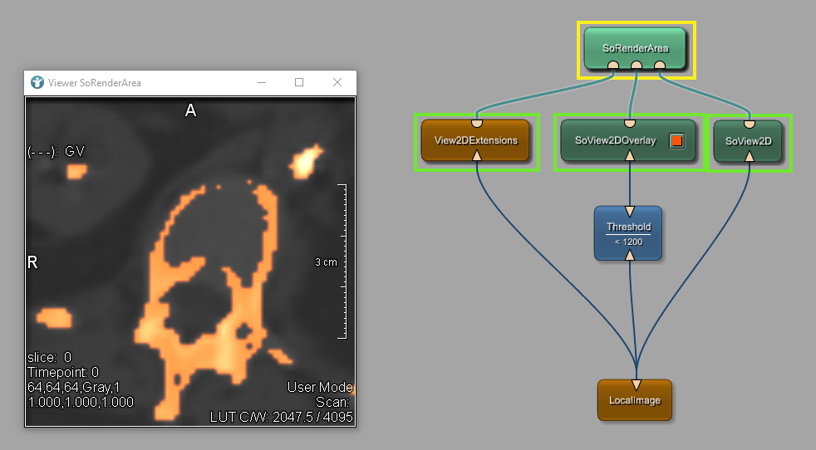Screen dimensions: 816x450
Task: Select the SoView2DOverlay module node
Action: coord(615,141)
